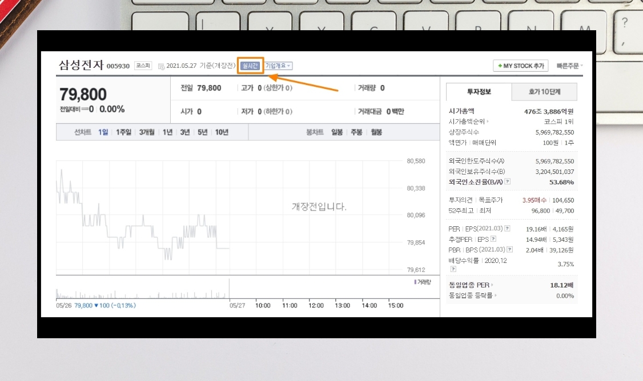Click the help icon under 배당수익률
643x381 pixels.
pos(453,269)
